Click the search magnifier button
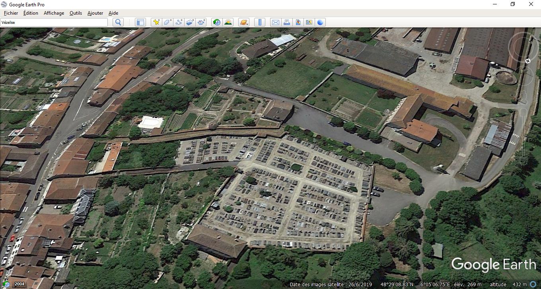The height and width of the screenshot is (289, 541). click(118, 22)
